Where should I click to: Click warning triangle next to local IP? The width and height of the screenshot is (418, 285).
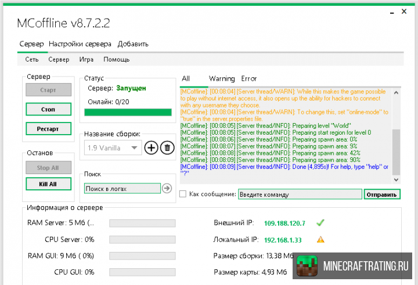point(320,239)
